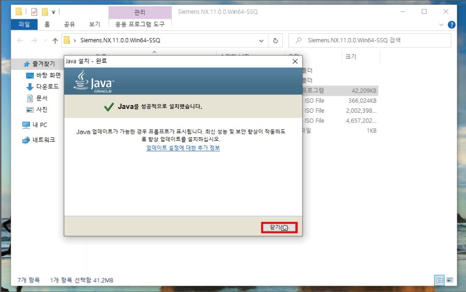Maximize the Explorer window
The image size is (466, 292).
click(424, 12)
